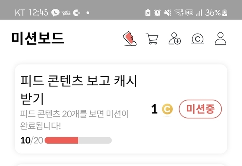Tap the 미션보드 page title
Screen dimensions: 242x166
38,38
